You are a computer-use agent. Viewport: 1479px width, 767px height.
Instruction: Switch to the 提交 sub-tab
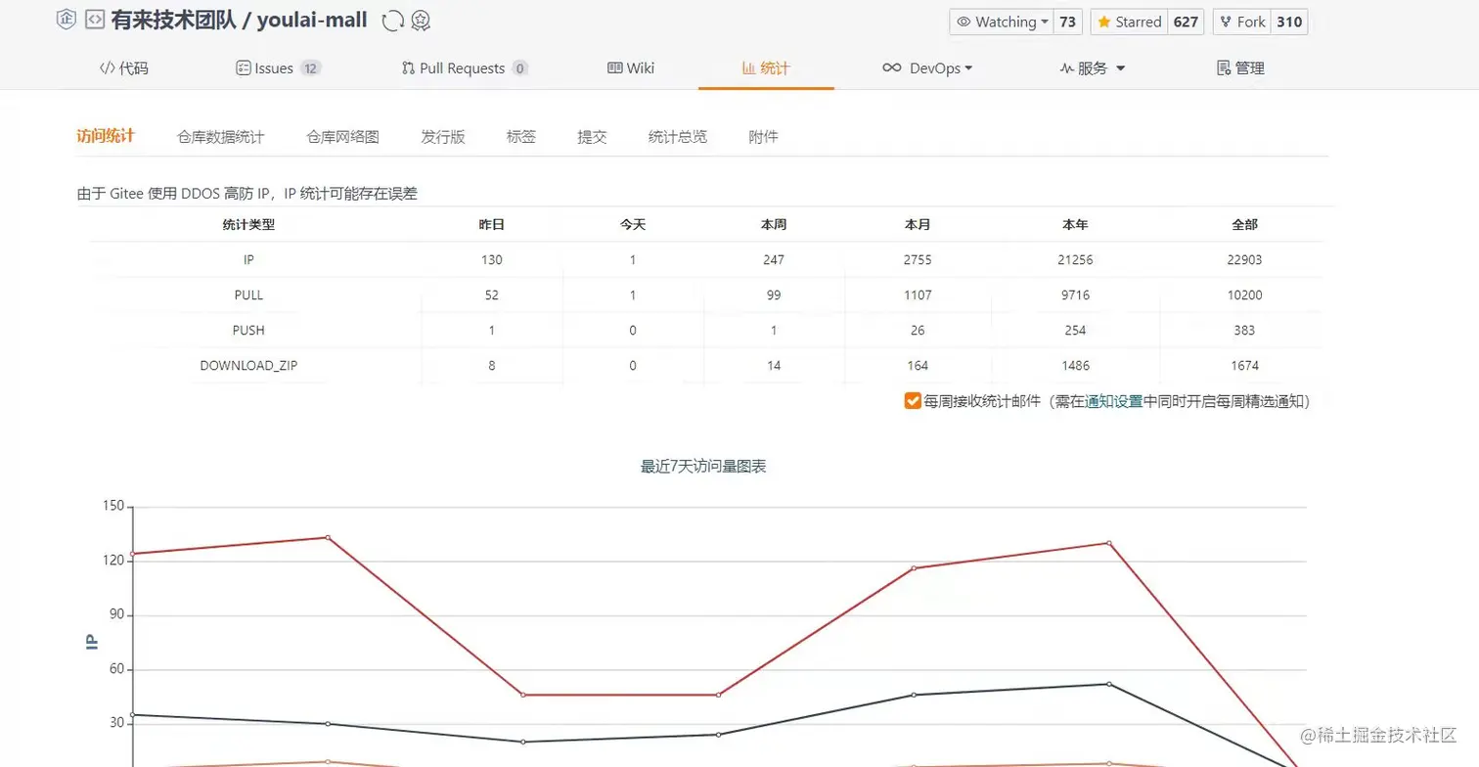(592, 137)
